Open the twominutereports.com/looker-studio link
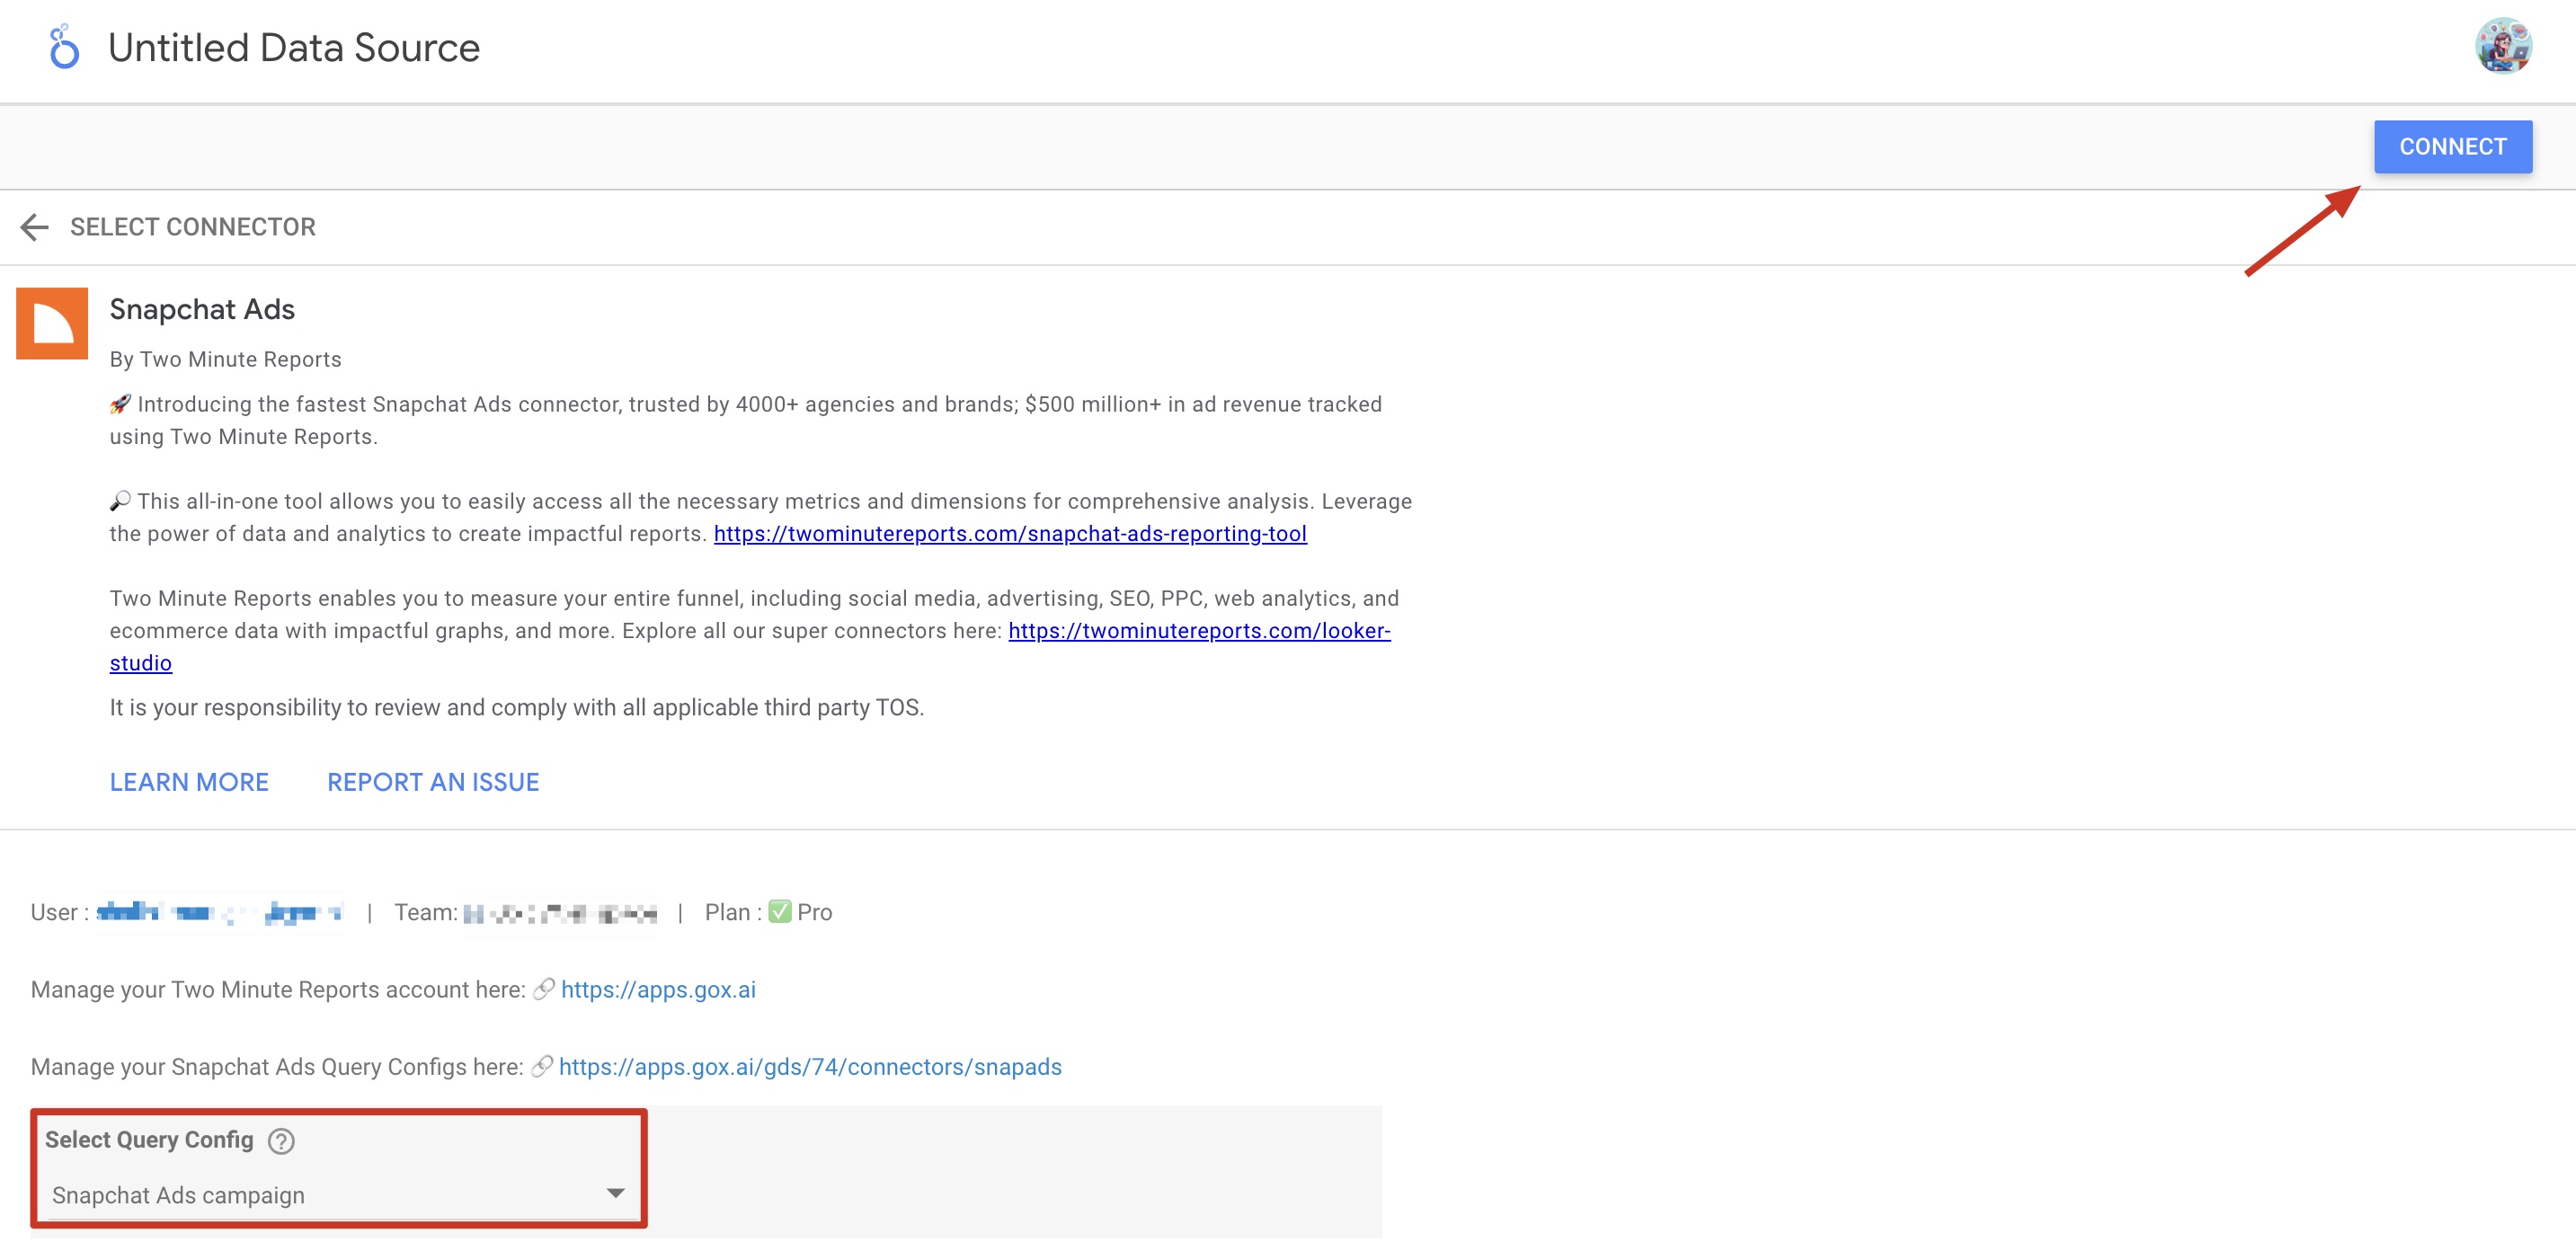The width and height of the screenshot is (2576, 1251). [x=1199, y=631]
